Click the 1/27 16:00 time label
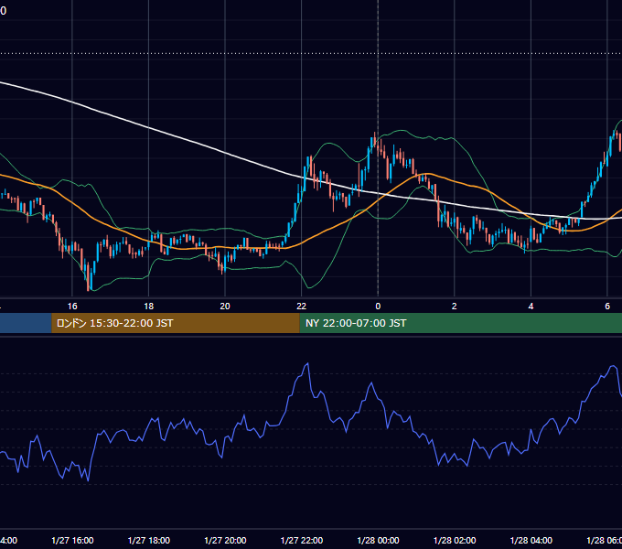Image resolution: width=622 pixels, height=549 pixels. [72, 540]
